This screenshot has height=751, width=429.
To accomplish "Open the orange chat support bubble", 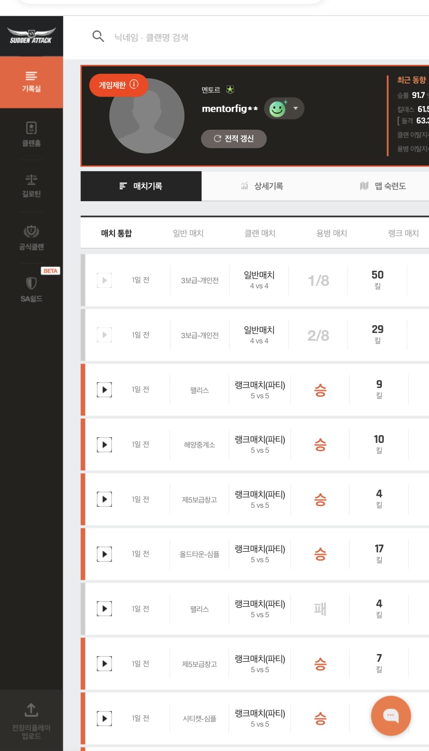I will (x=391, y=716).
